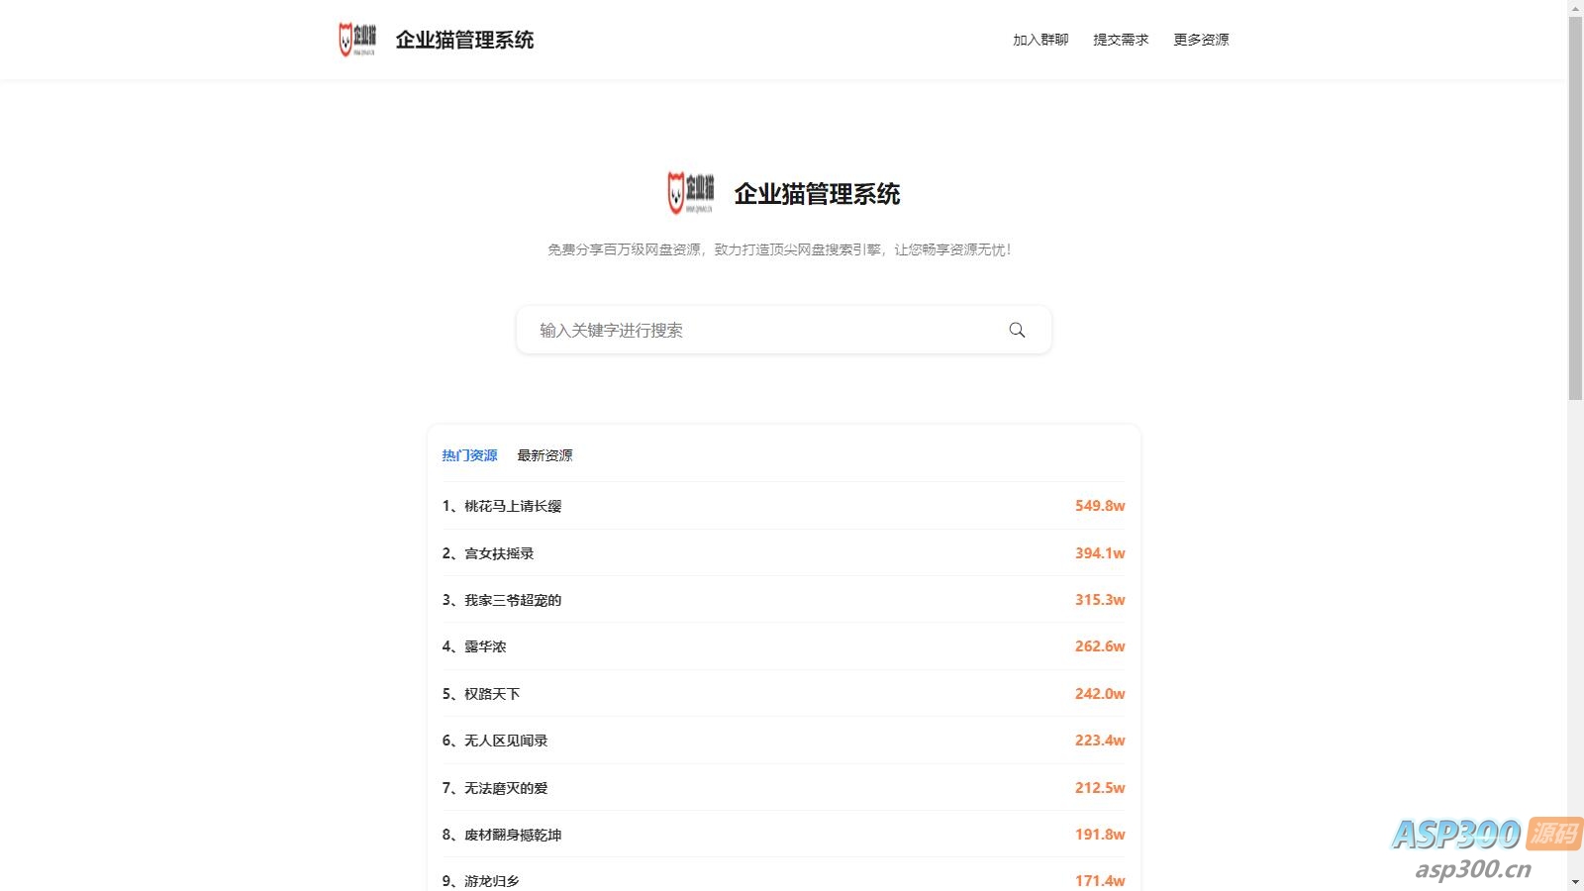Viewport: 1584px width, 891px height.
Task: Click the magnifier search icon
Action: (x=1017, y=330)
